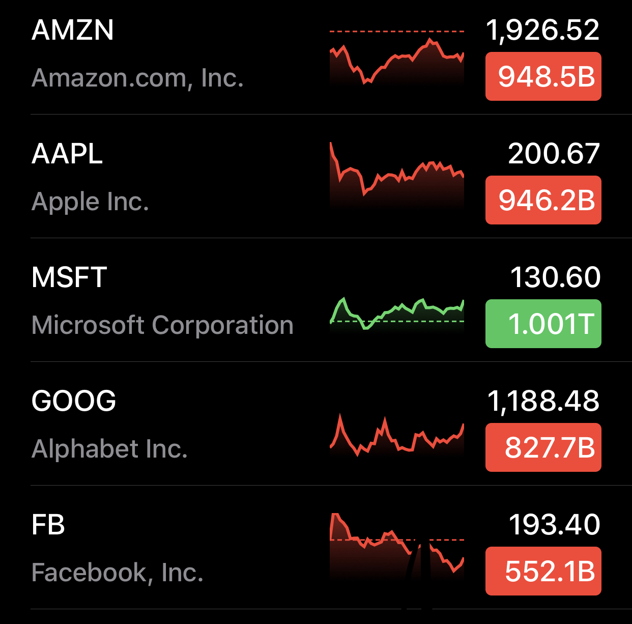Toggle the green MSFT 1.001T badge
The height and width of the screenshot is (624, 632).
pos(543,324)
